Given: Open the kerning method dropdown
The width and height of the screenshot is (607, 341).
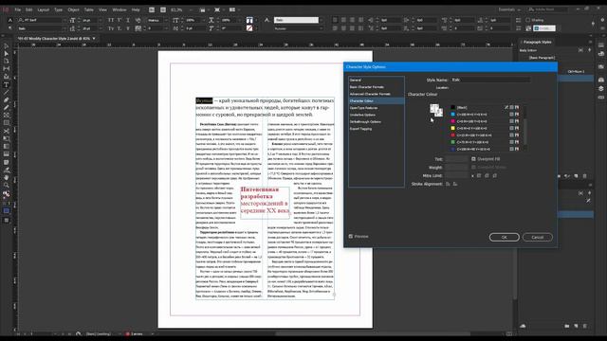Looking at the screenshot, I should pyautogui.click(x=166, y=20).
